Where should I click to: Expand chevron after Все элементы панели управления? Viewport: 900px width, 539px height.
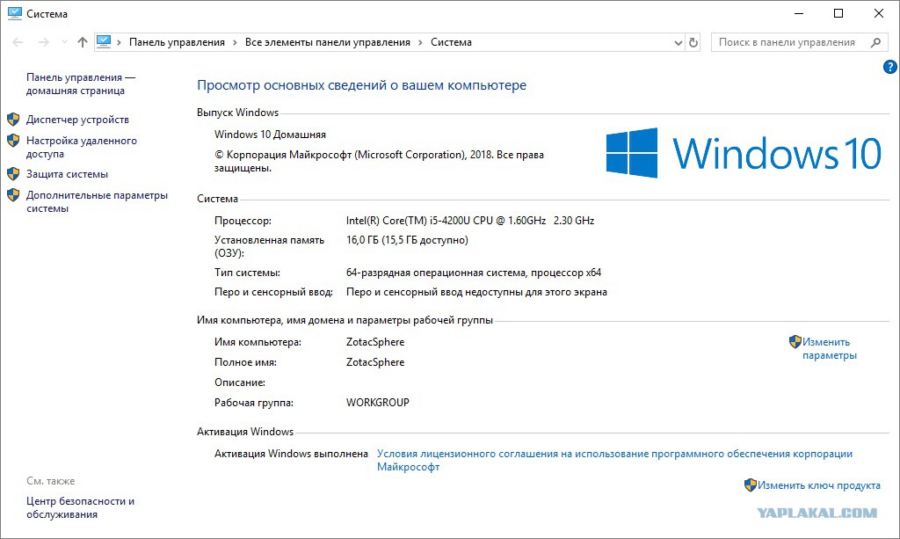pos(420,42)
